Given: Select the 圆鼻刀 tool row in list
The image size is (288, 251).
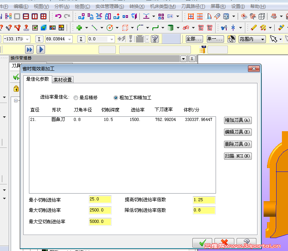Looking at the screenshot, I should pos(122,119).
